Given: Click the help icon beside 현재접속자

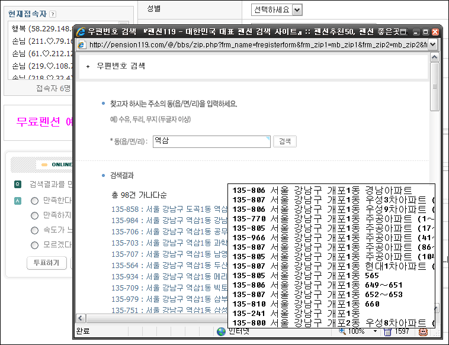Looking at the screenshot, I should tap(53, 14).
